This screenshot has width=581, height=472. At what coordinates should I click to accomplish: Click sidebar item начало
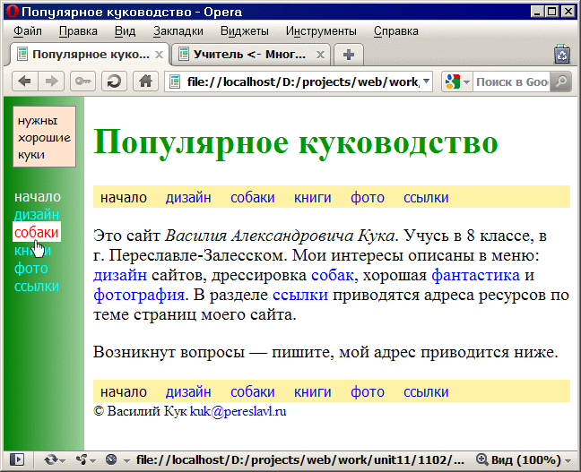click(x=38, y=196)
